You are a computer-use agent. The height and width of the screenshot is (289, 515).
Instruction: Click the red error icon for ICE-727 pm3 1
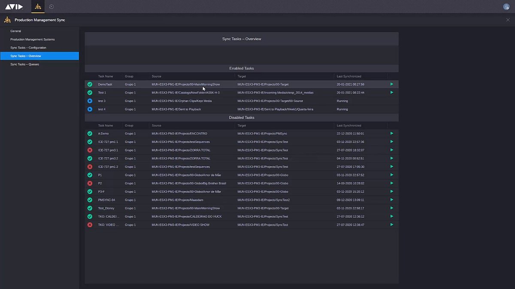point(90,150)
